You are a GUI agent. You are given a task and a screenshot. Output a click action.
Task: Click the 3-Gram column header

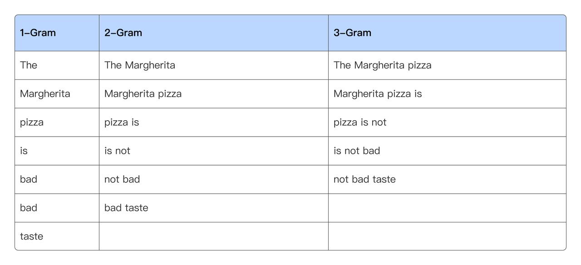pos(352,33)
